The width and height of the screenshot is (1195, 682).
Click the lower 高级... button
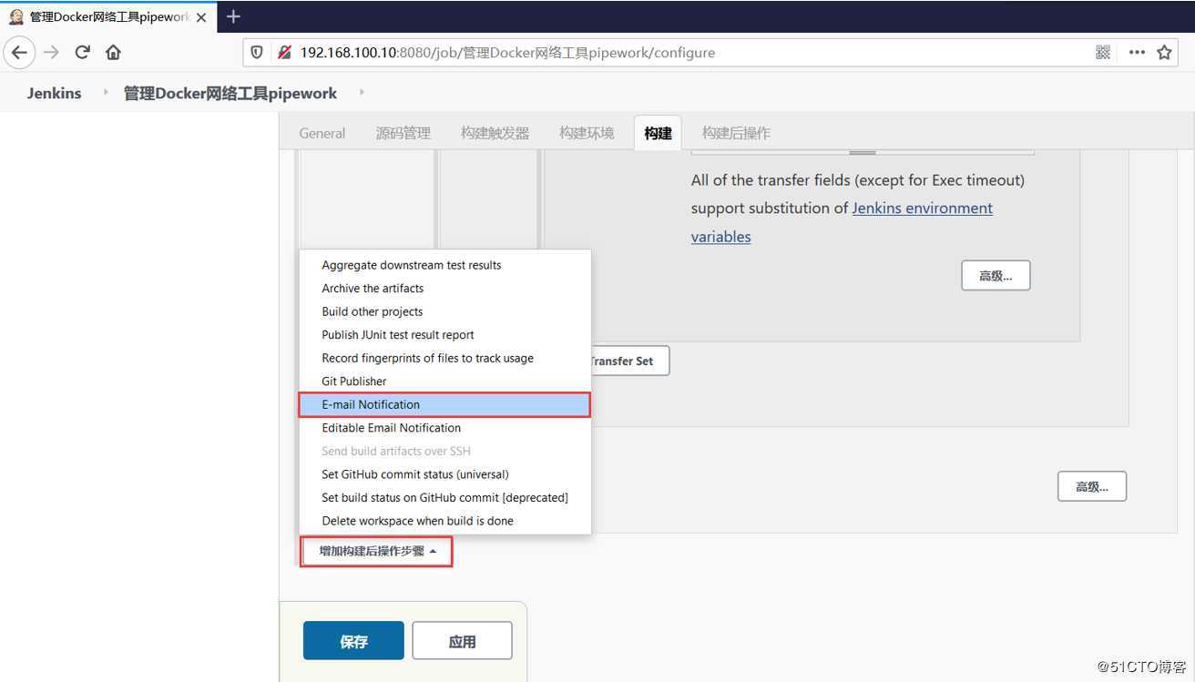[x=1092, y=486]
